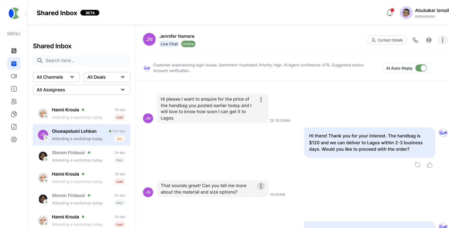Toggle the AI Auto-Reply switch

pyautogui.click(x=421, y=68)
